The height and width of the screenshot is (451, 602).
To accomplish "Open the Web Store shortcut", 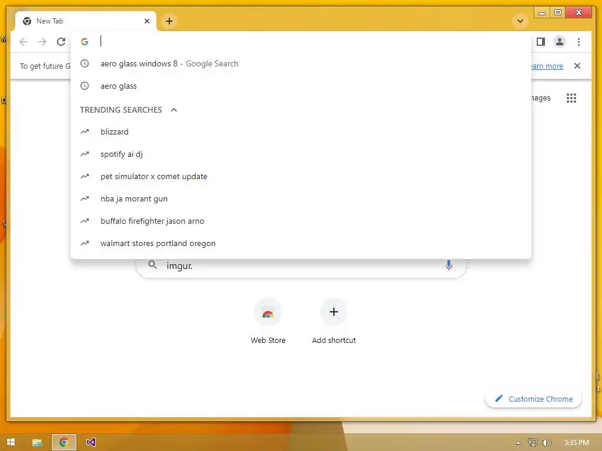I will (x=268, y=321).
